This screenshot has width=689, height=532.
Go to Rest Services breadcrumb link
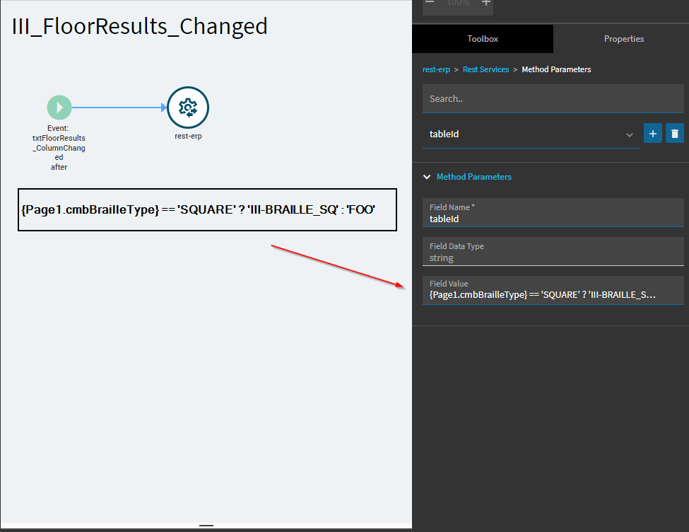point(485,69)
